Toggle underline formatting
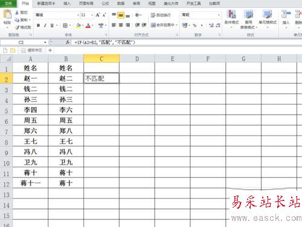Image resolution: width=302 pixels, height=227 pixels. [52, 25]
